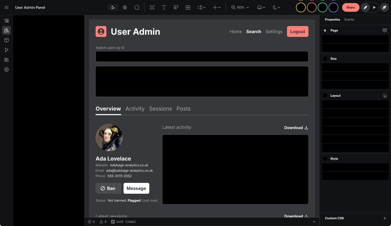391x226 pixels.
Task: Toggle the Style section checkbox
Action: [x=325, y=158]
